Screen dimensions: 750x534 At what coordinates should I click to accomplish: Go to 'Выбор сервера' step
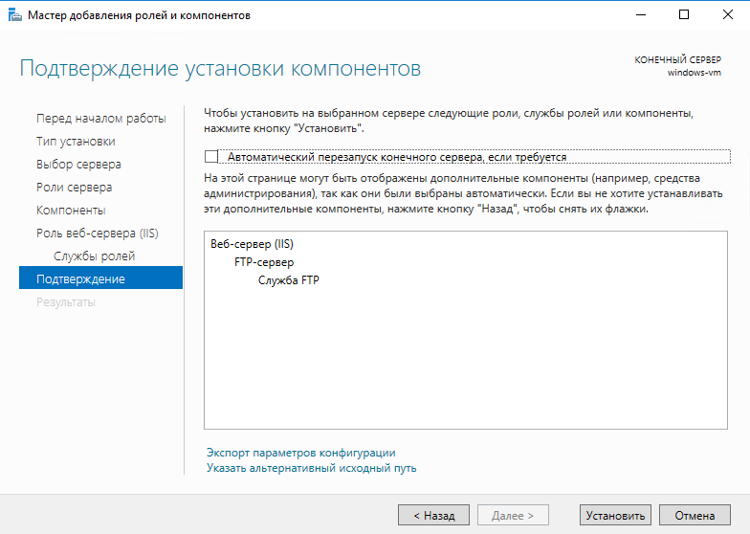pyautogui.click(x=78, y=165)
